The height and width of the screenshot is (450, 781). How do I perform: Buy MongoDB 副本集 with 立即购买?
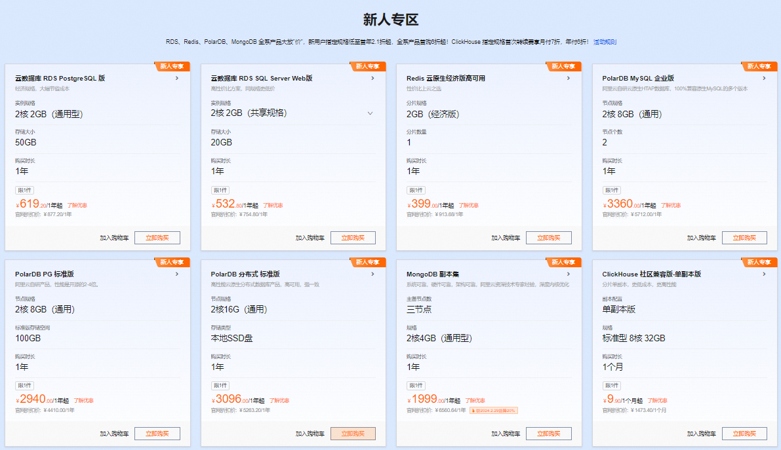pyautogui.click(x=549, y=434)
